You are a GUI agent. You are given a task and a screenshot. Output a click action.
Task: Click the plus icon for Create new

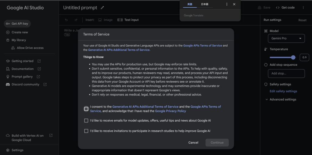8,32
